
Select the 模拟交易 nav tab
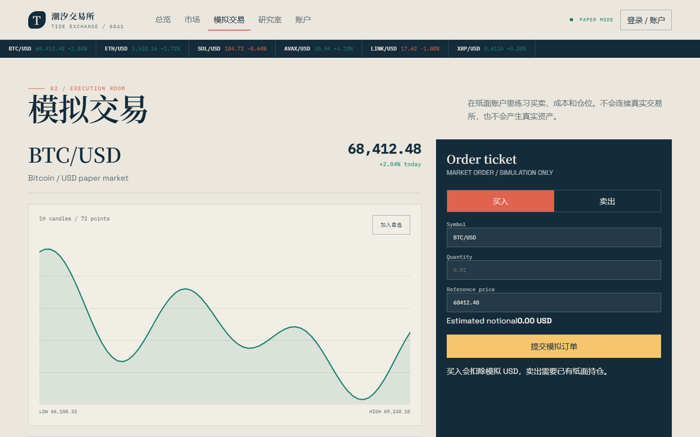pos(229,20)
